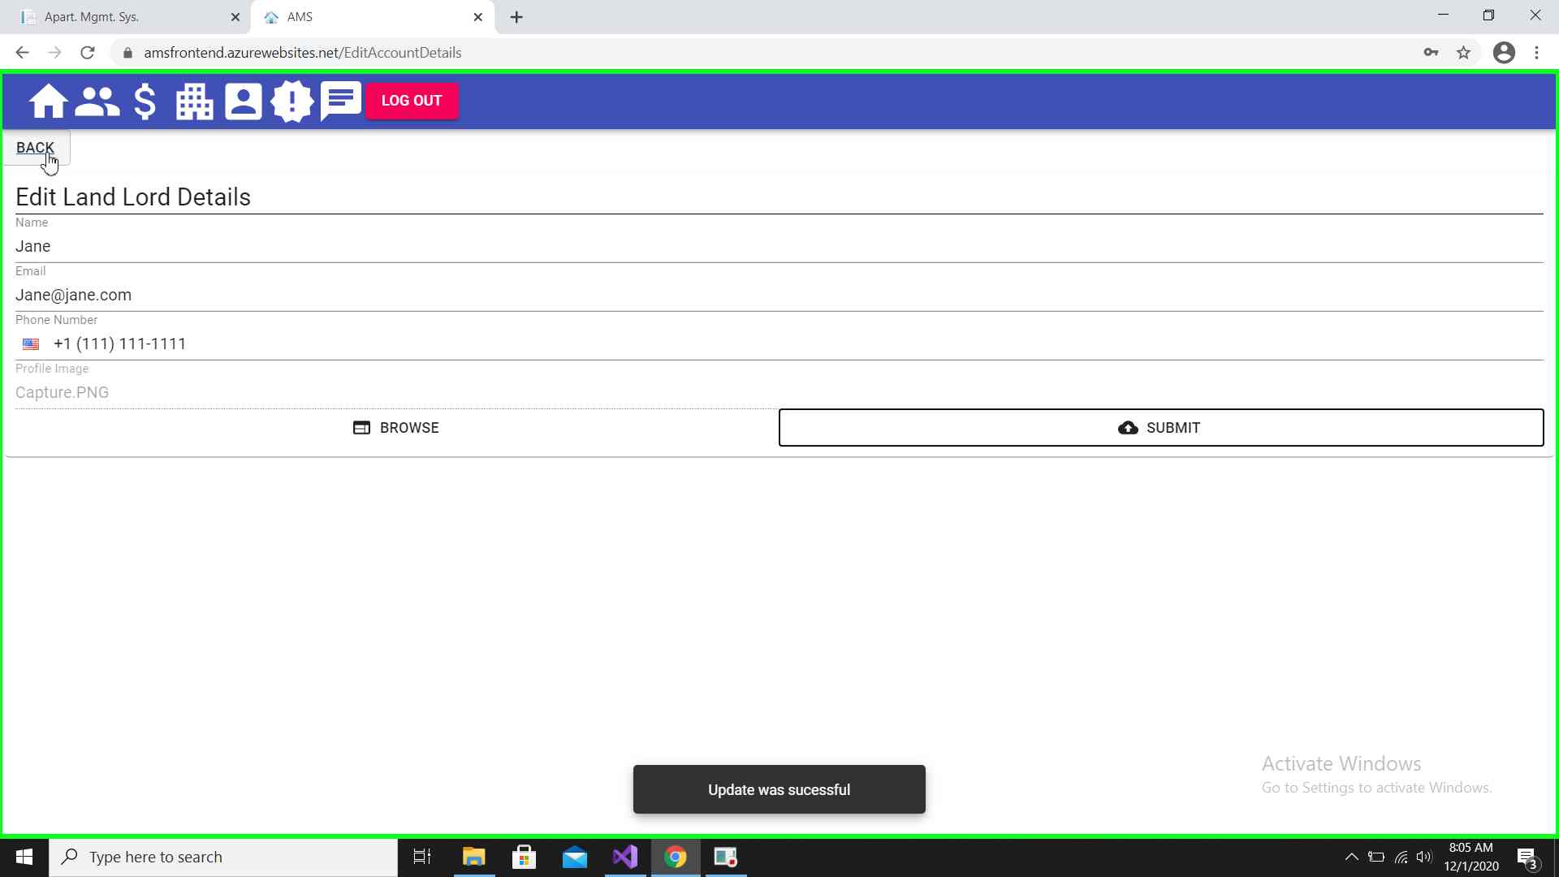1559x877 pixels.
Task: Click the 'Edit Land Lord Details' heading
Action: (133, 197)
